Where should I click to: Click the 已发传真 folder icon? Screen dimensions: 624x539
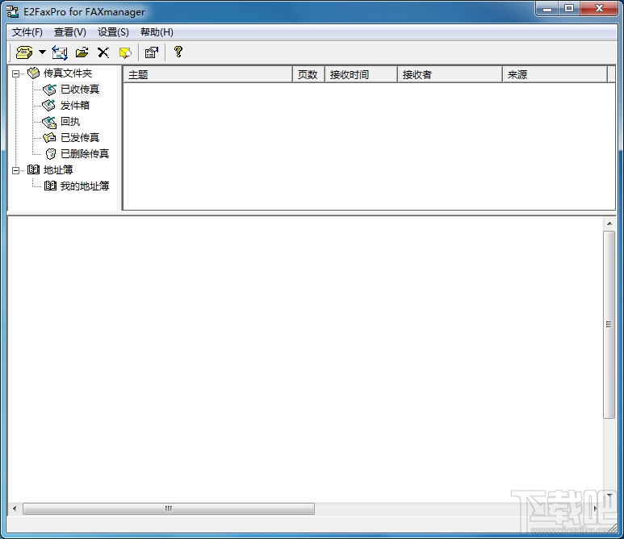click(x=49, y=138)
